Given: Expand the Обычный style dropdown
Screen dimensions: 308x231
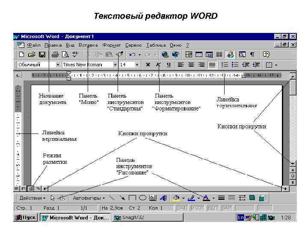Looking at the screenshot, I should pos(58,65).
